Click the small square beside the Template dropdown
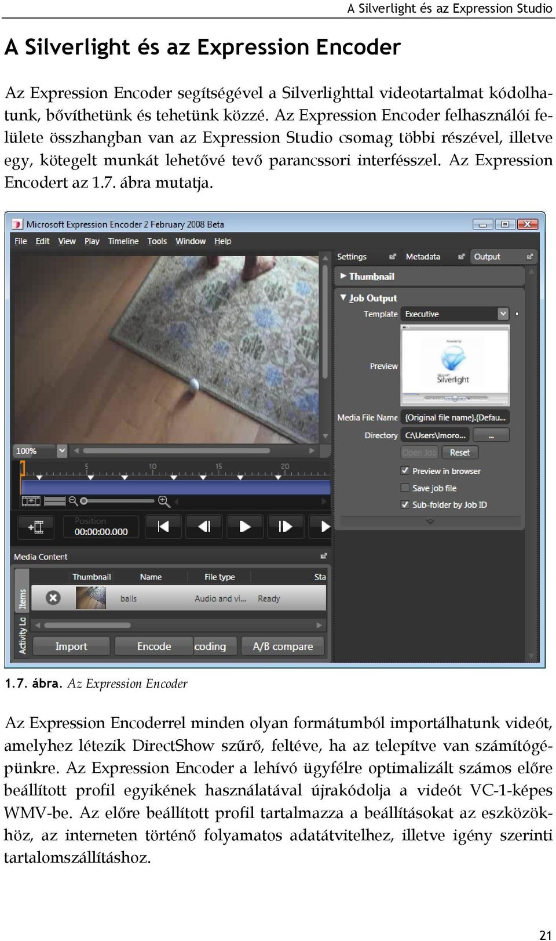The image size is (556, 941). (x=517, y=314)
